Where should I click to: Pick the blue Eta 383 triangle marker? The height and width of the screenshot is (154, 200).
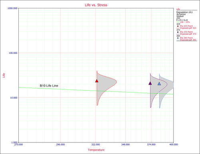point(159,84)
